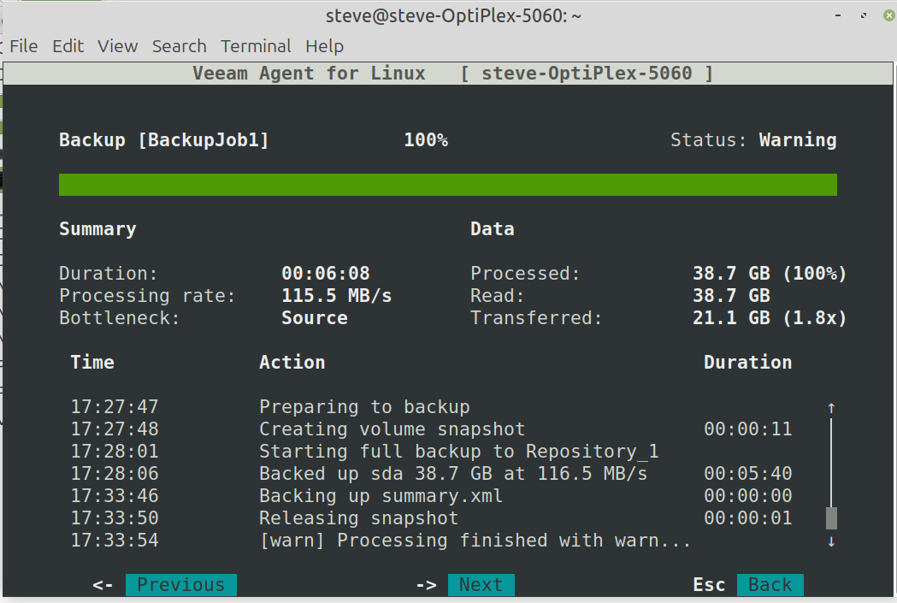Open the File menu
The height and width of the screenshot is (603, 897).
pyautogui.click(x=24, y=46)
